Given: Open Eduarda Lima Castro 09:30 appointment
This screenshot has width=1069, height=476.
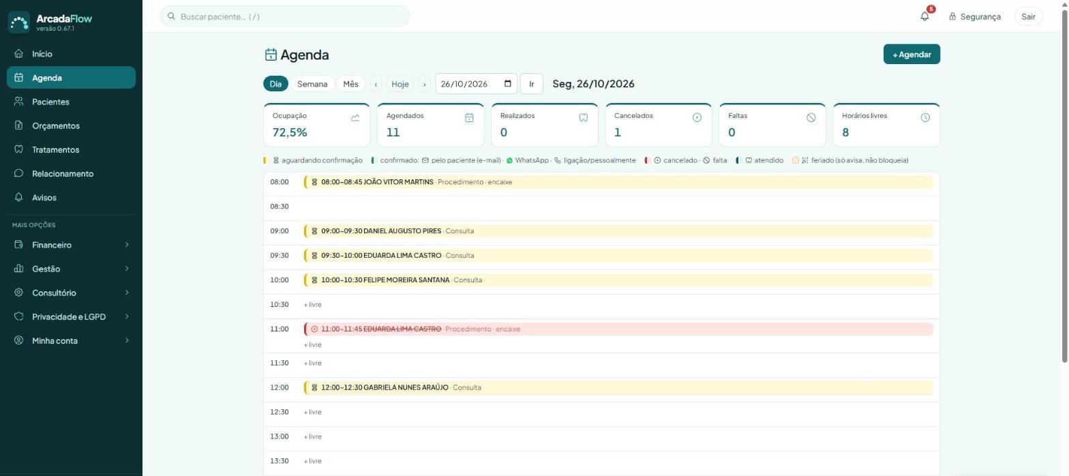Looking at the screenshot, I should [x=618, y=255].
